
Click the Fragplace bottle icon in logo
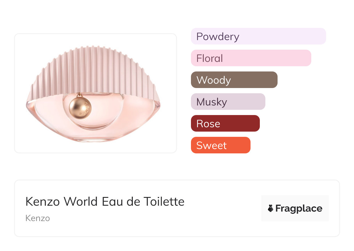click(271, 208)
